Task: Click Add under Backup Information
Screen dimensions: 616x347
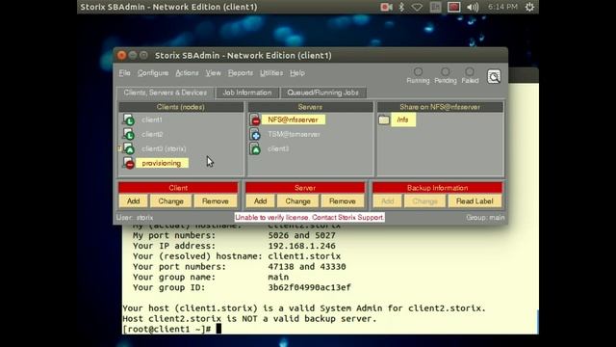Action: point(387,201)
